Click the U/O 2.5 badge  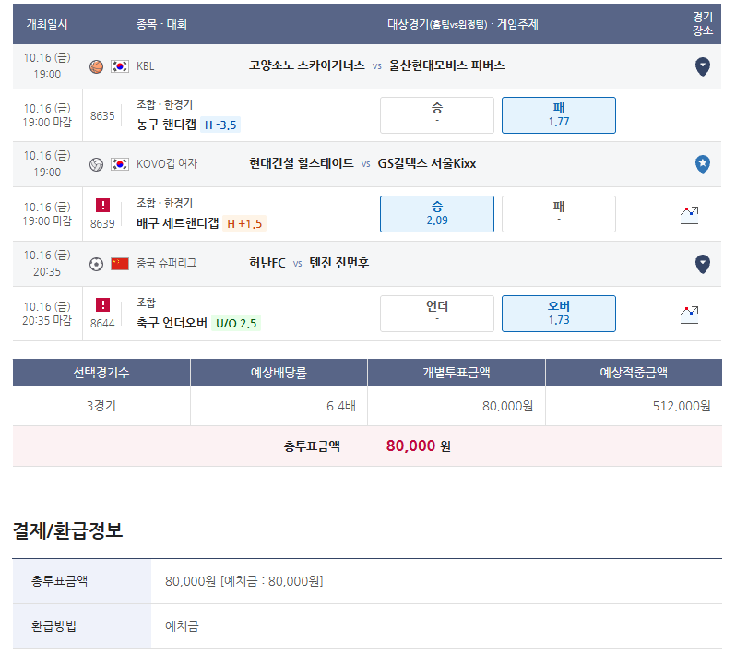235,323
